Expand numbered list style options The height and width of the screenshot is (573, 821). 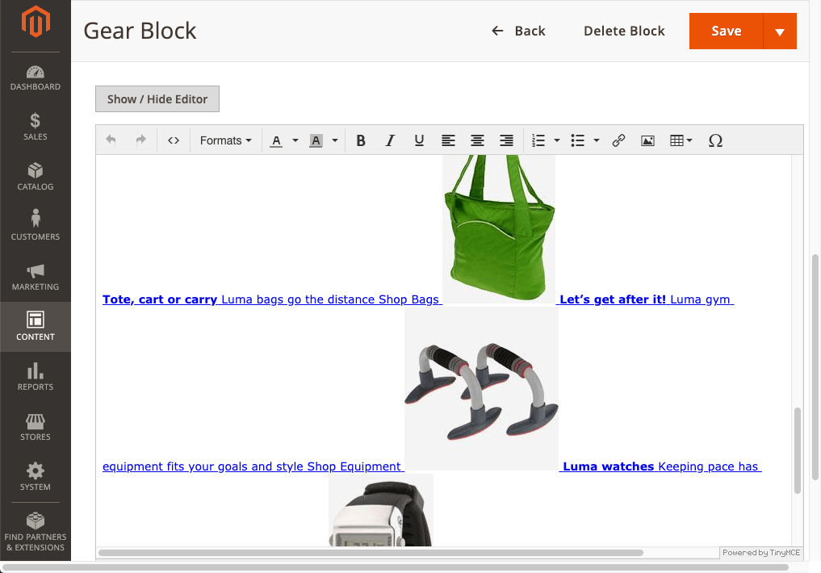pyautogui.click(x=556, y=140)
